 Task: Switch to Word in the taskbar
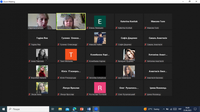point(89,109)
